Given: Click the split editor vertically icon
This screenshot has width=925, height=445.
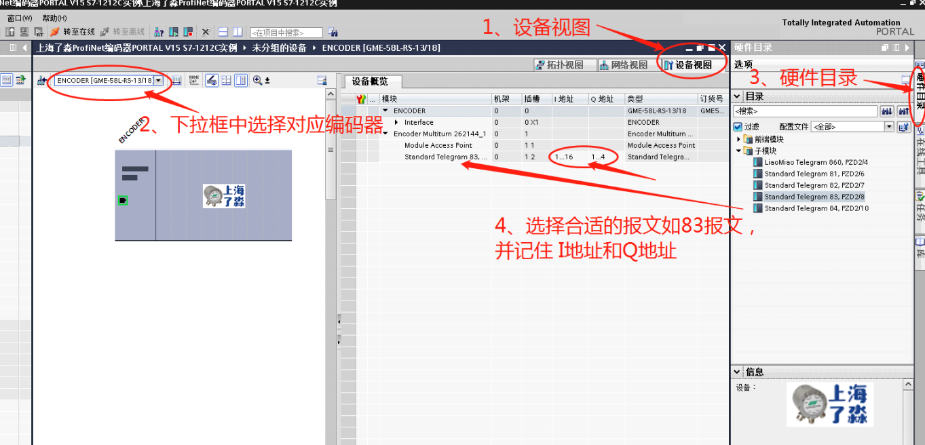Looking at the screenshot, I should click(x=238, y=32).
